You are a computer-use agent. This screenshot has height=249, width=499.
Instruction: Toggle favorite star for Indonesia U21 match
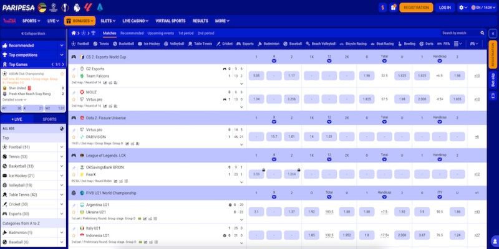73,235
